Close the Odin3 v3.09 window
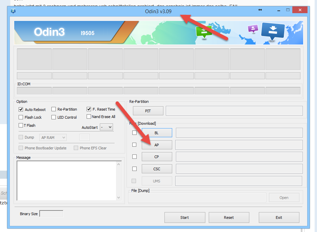The image size is (317, 232). [300, 10]
